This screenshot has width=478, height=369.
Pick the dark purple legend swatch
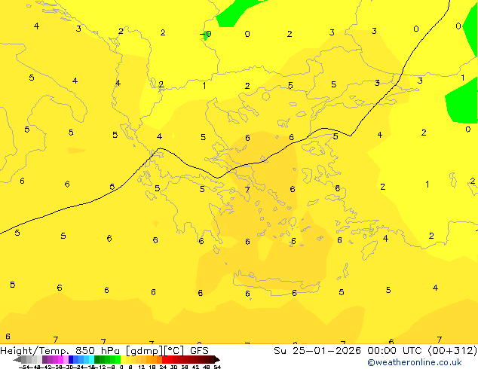tap(44, 359)
